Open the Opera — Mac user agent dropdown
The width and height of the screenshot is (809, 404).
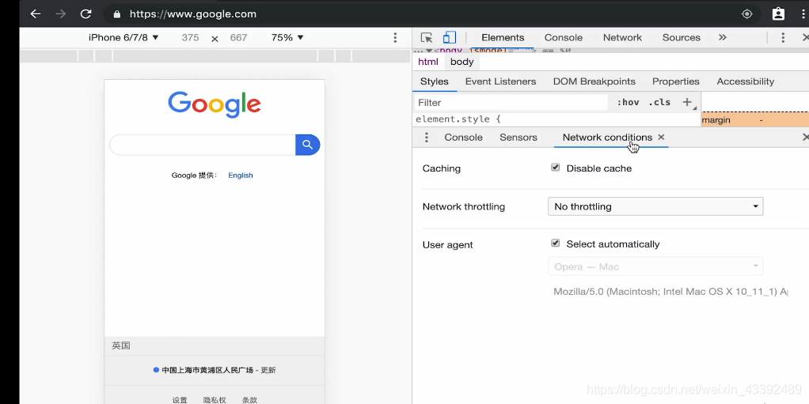click(x=655, y=266)
